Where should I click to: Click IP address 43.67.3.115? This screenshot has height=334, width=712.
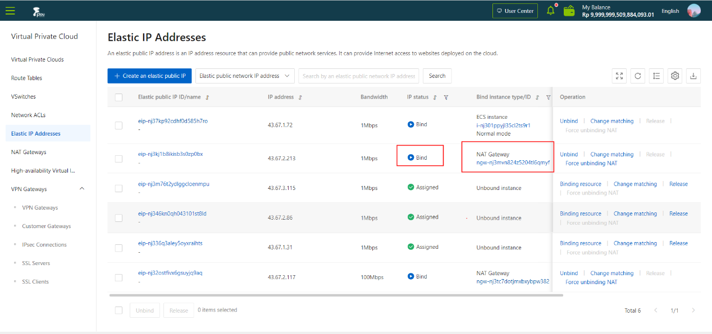pyautogui.click(x=281, y=188)
